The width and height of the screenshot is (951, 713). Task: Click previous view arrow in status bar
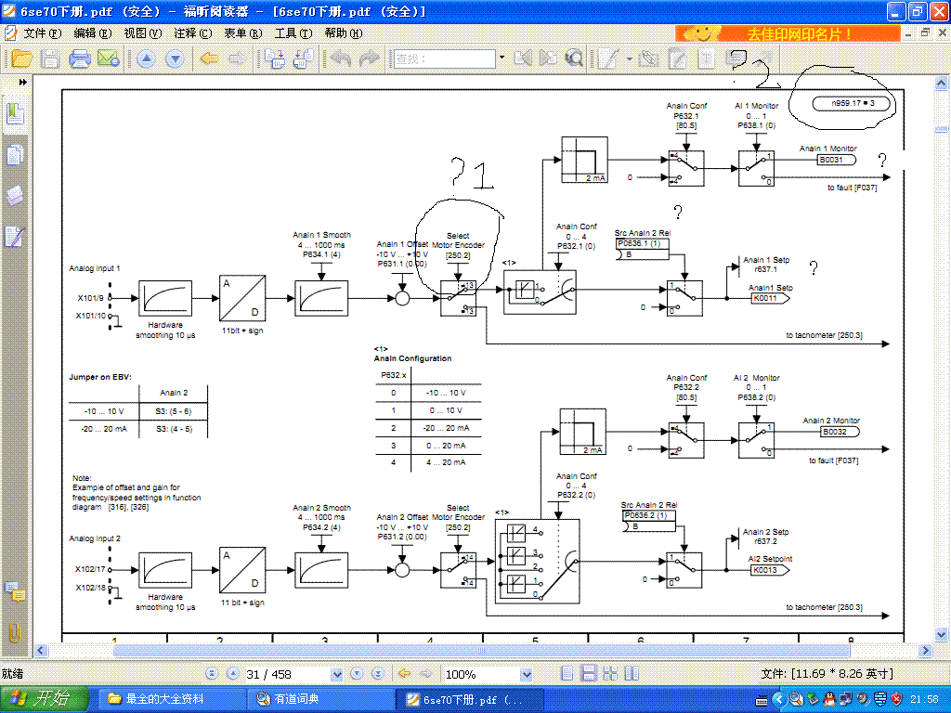(405, 674)
